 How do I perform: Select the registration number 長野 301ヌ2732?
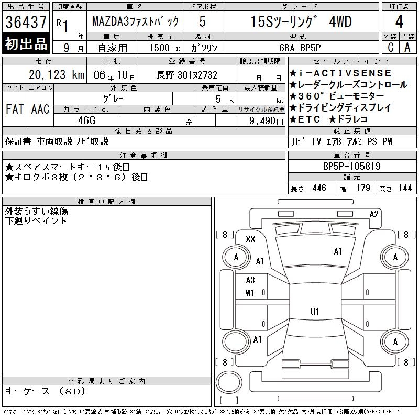coord(187,75)
